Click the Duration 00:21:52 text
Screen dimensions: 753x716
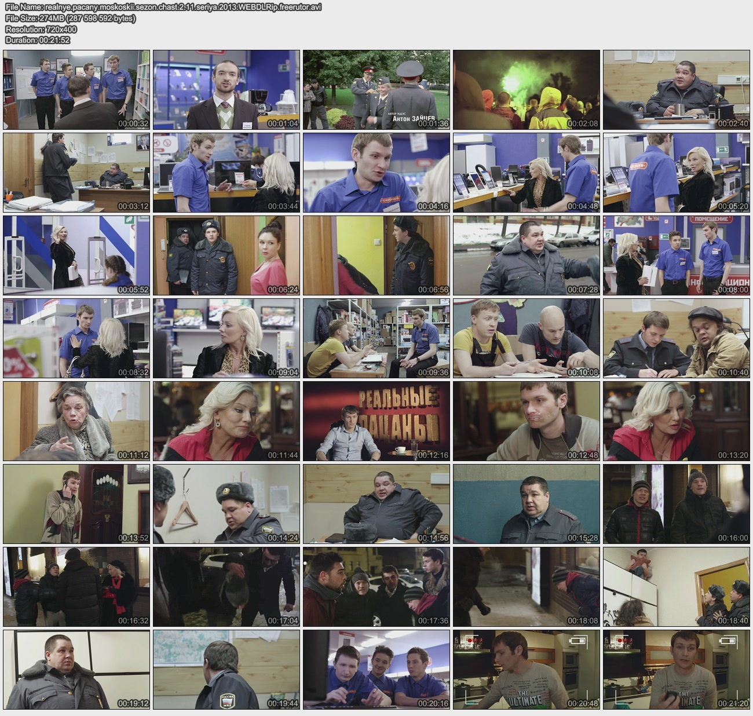point(38,40)
